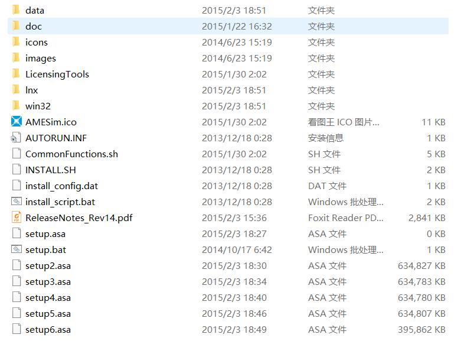Click the images folder icon
Viewport: 458px width, 344px height.
17,57
